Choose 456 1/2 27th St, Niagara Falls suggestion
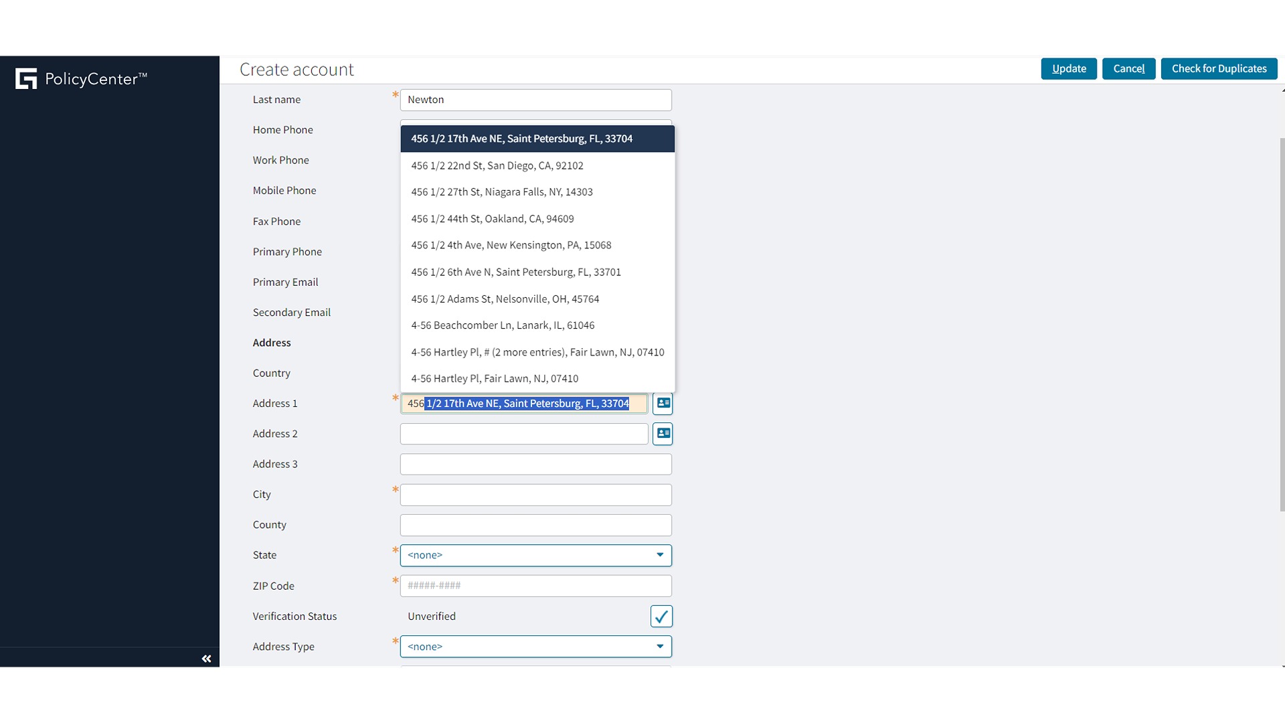1285x723 pixels. [501, 192]
